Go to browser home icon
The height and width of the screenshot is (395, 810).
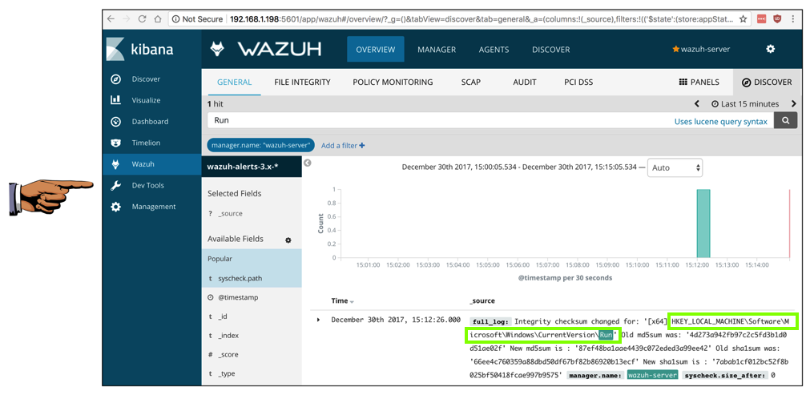coord(158,19)
